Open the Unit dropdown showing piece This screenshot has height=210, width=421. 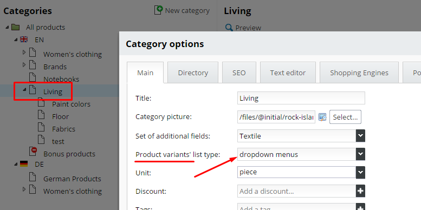click(360, 172)
